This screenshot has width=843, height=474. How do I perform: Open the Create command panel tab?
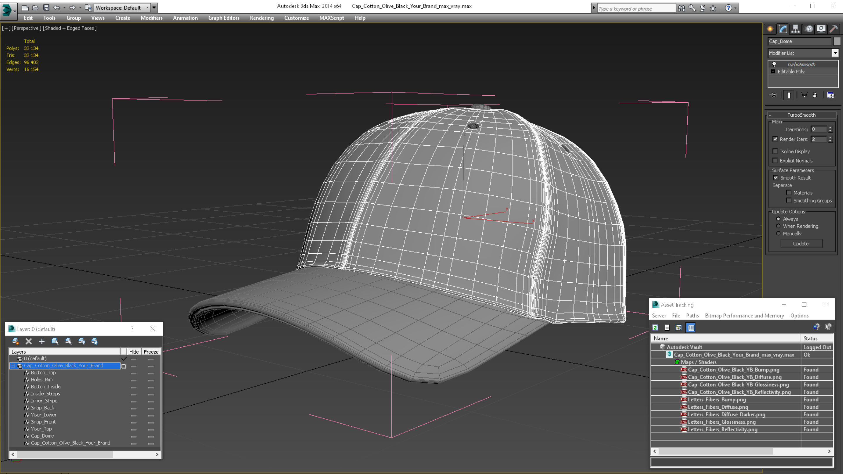pyautogui.click(x=770, y=29)
